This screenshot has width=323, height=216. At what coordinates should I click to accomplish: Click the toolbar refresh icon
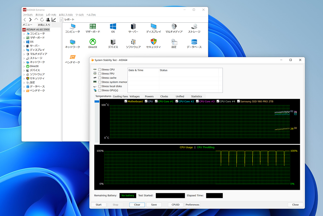click(x=42, y=20)
